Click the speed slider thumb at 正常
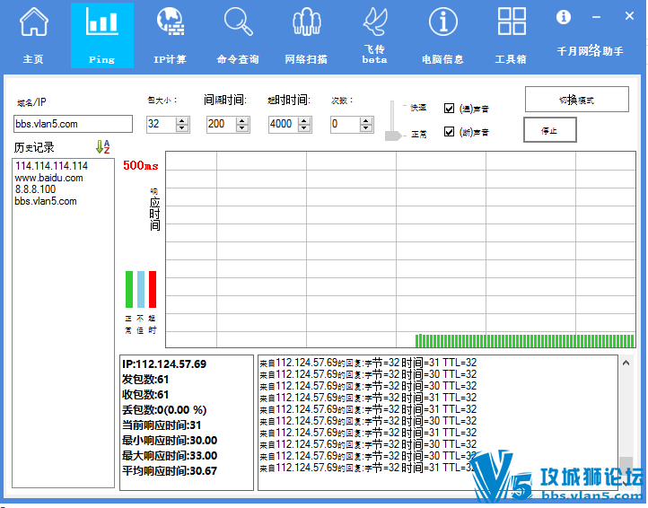 point(392,136)
